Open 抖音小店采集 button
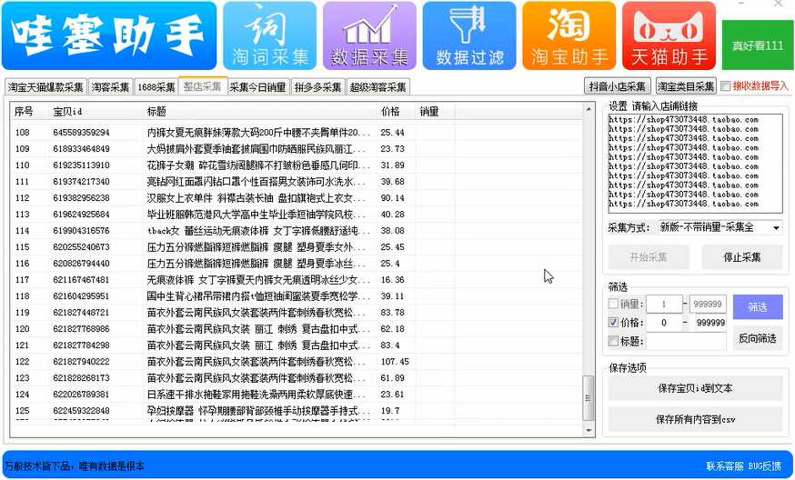 pos(617,86)
